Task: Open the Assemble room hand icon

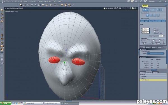Action: pyautogui.click(x=129, y=1)
